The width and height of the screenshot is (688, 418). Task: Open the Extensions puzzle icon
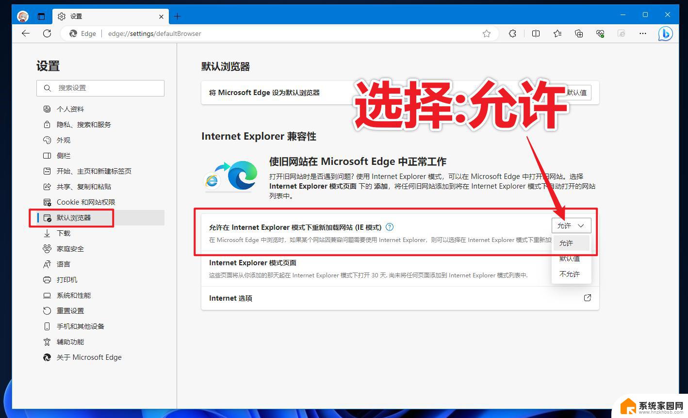coord(512,33)
